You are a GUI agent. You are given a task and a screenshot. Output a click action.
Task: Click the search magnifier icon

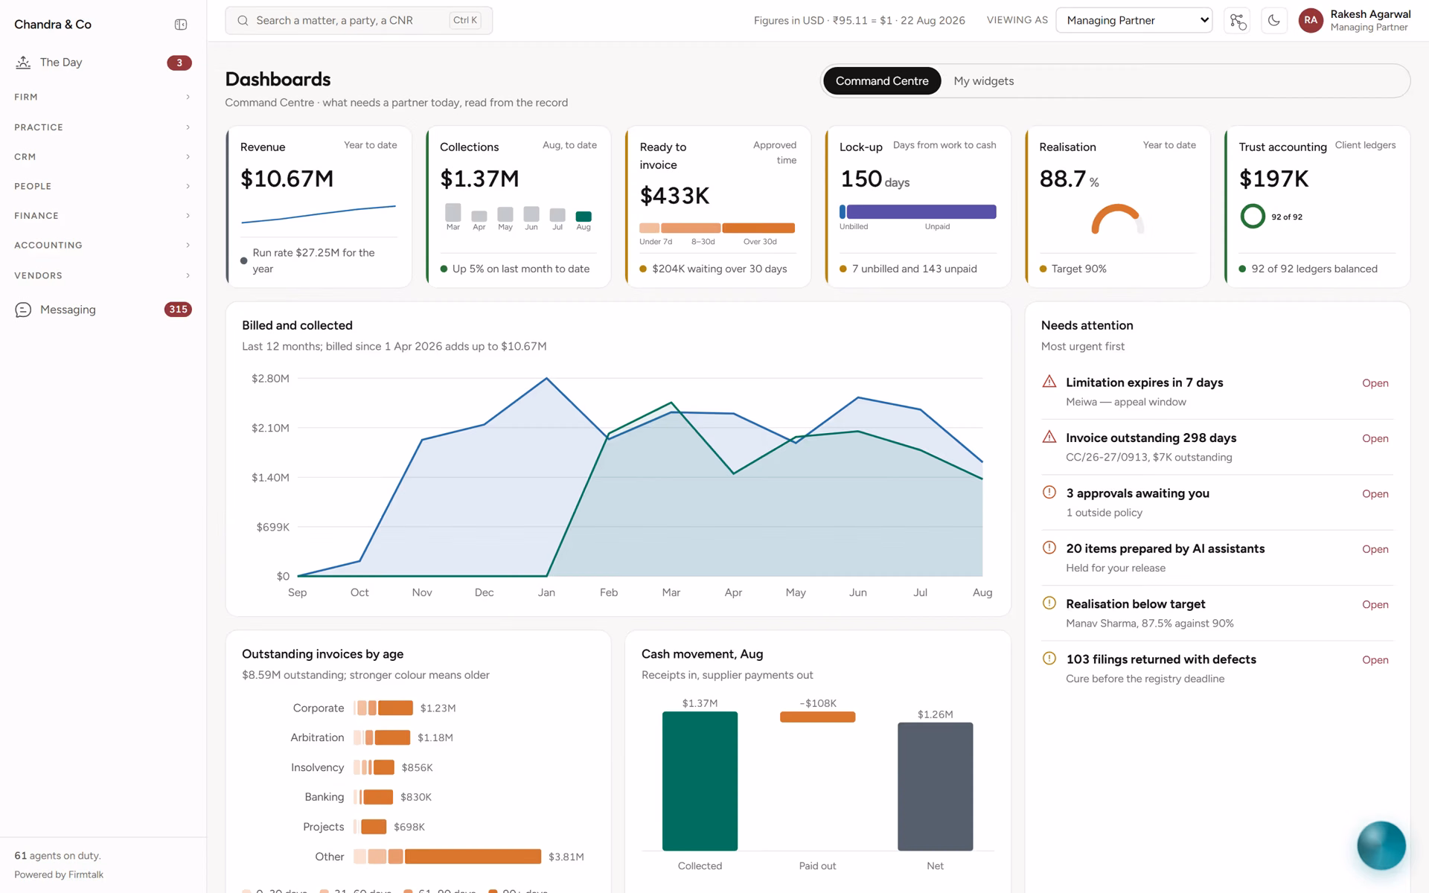243,21
